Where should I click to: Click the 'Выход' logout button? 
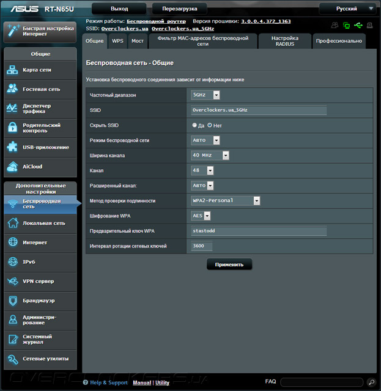(x=119, y=9)
